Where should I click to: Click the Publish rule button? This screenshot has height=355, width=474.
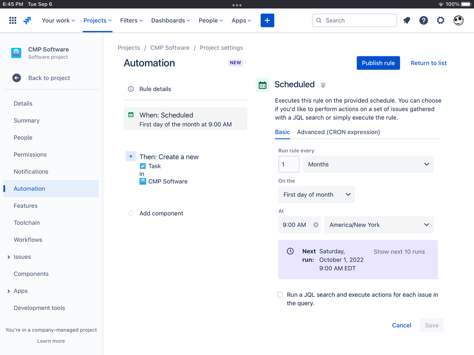pos(378,63)
